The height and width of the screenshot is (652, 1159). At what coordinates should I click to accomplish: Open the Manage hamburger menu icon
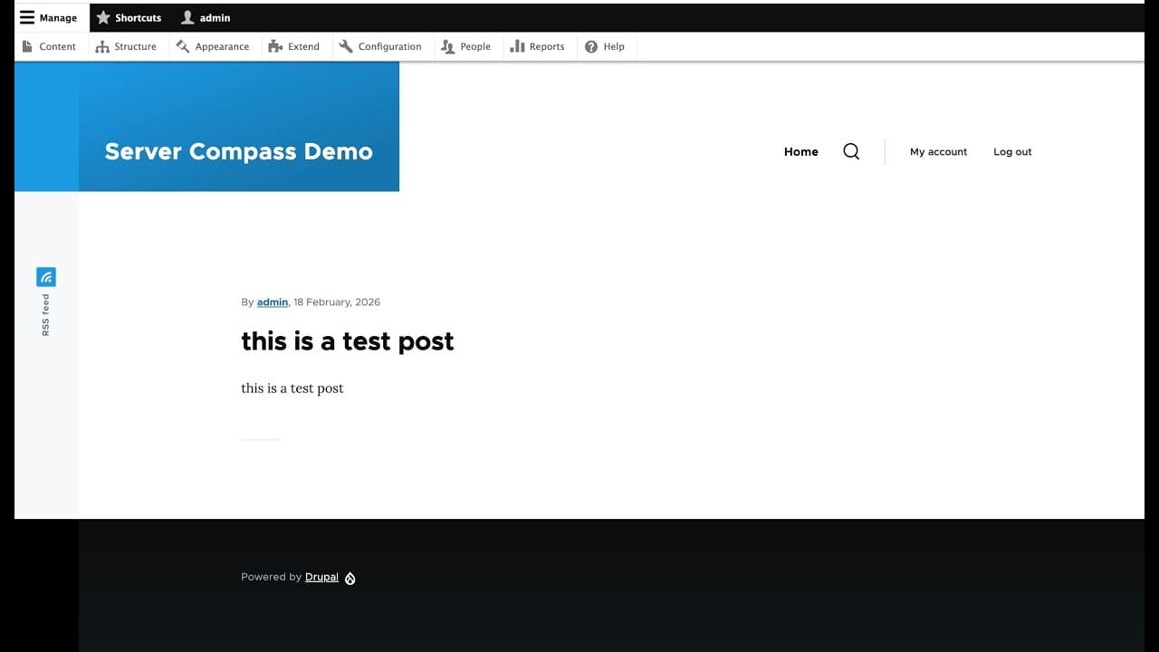27,17
